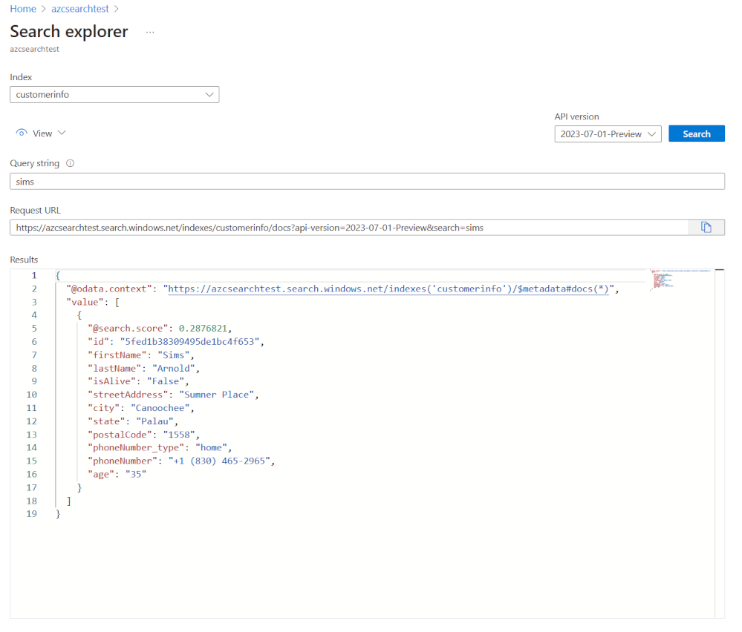Click the firstName "Sims" line in results
Viewport: 742px width, 632px height.
[x=141, y=355]
